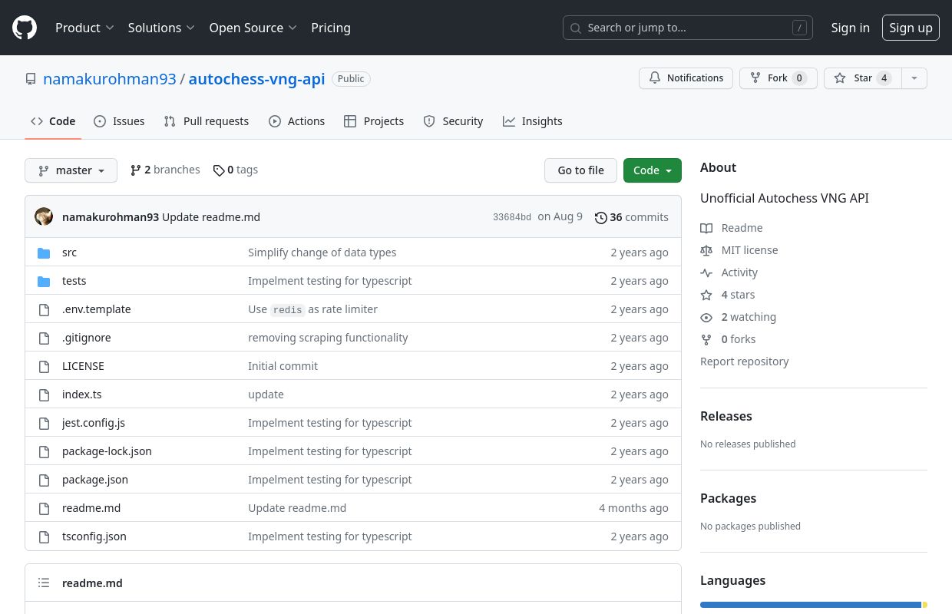The height and width of the screenshot is (614, 952).
Task: Open the Security tab
Action: coord(453,121)
